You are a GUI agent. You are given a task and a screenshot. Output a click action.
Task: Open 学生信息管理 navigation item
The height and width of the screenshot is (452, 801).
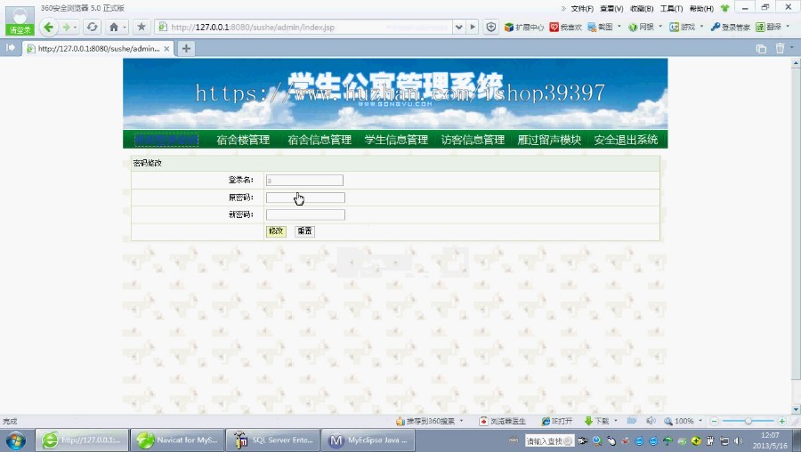396,140
